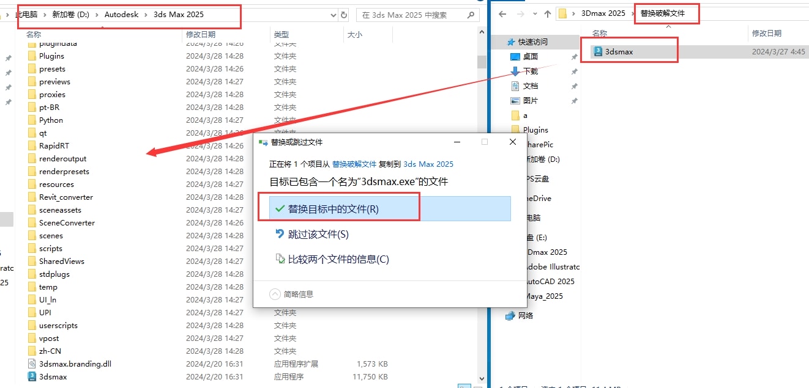This screenshot has height=388, width=809.
Task: Click 3ds Max 2025 destination link in dialog
Action: point(428,164)
